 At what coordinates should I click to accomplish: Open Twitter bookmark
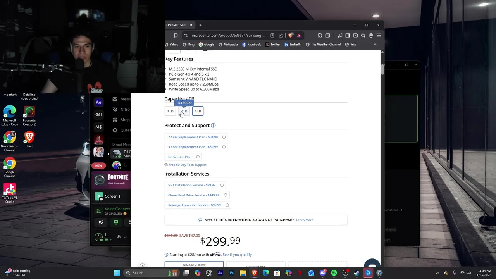(273, 45)
